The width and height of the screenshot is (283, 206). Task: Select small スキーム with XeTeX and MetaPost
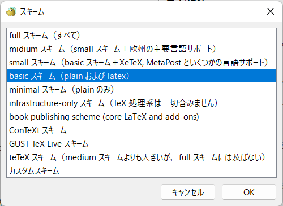click(x=141, y=63)
